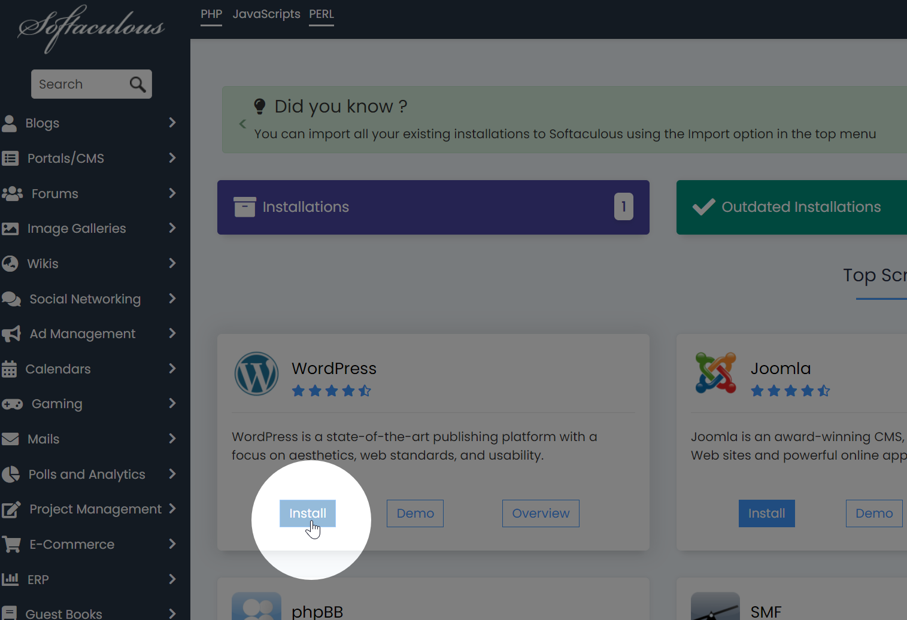Click the Calendars calendar icon
907x620 pixels.
coord(9,369)
